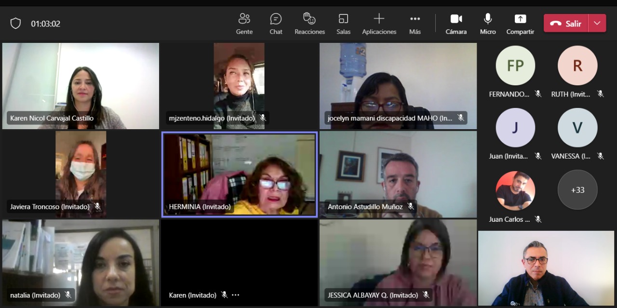
Task: Click muted mic icon beside VANESSA
Action: [600, 156]
